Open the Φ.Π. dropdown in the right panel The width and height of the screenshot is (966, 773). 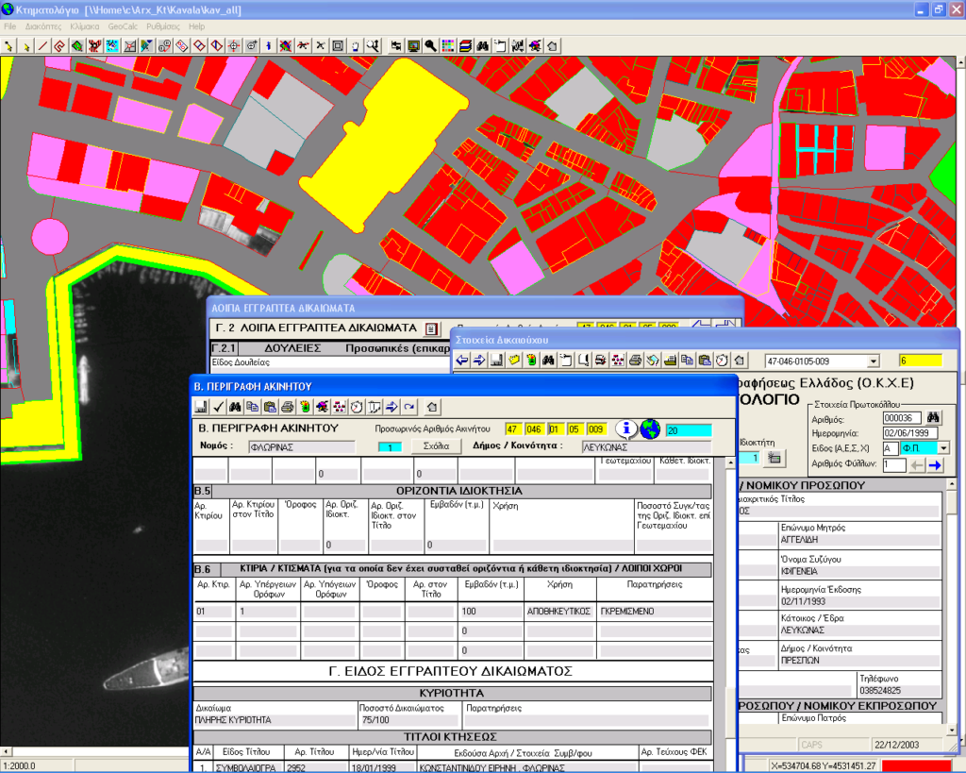point(943,448)
